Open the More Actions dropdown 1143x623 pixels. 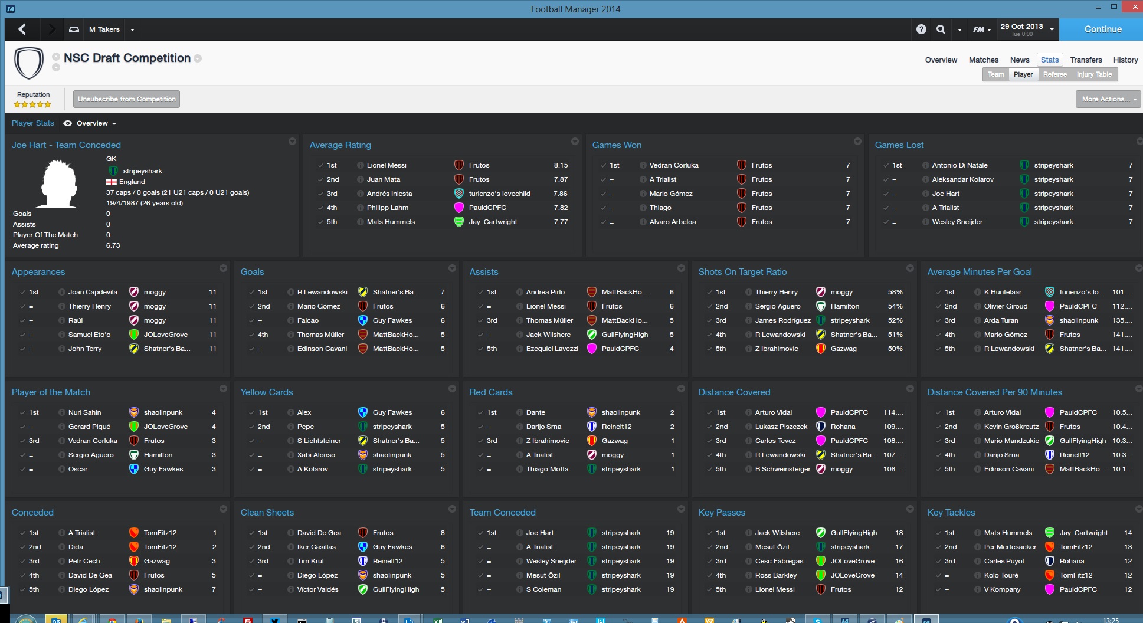click(x=1108, y=99)
